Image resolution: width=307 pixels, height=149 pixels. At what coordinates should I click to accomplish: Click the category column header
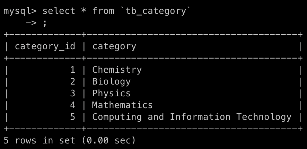pos(114,46)
